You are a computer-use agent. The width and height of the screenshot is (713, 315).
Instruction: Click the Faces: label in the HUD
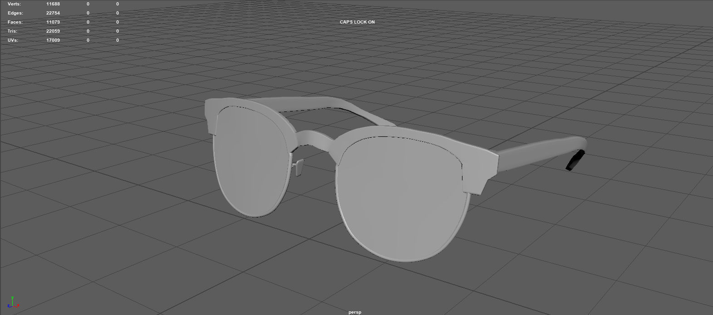point(15,22)
